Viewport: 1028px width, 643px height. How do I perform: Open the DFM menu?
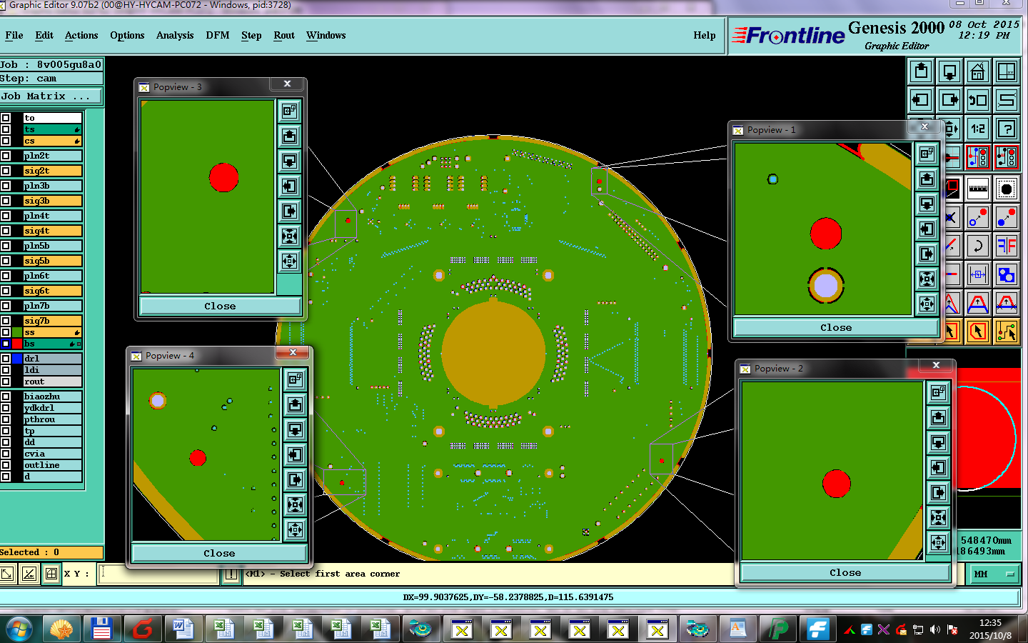coord(218,35)
